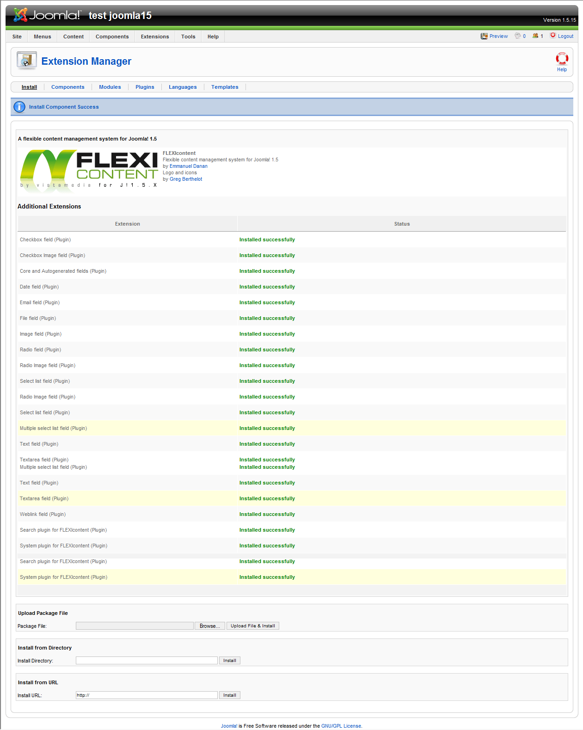
Task: Click the 'Extension Manager' page title
Action: [x=86, y=61]
